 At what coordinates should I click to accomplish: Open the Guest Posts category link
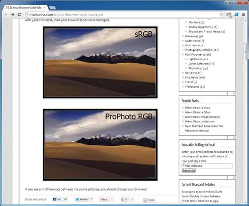click(x=195, y=41)
